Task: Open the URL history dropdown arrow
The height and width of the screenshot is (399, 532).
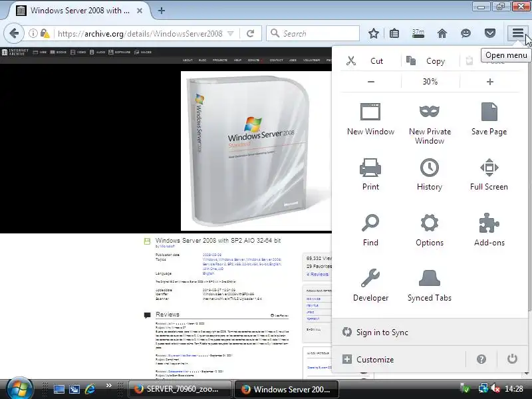Action: click(231, 33)
